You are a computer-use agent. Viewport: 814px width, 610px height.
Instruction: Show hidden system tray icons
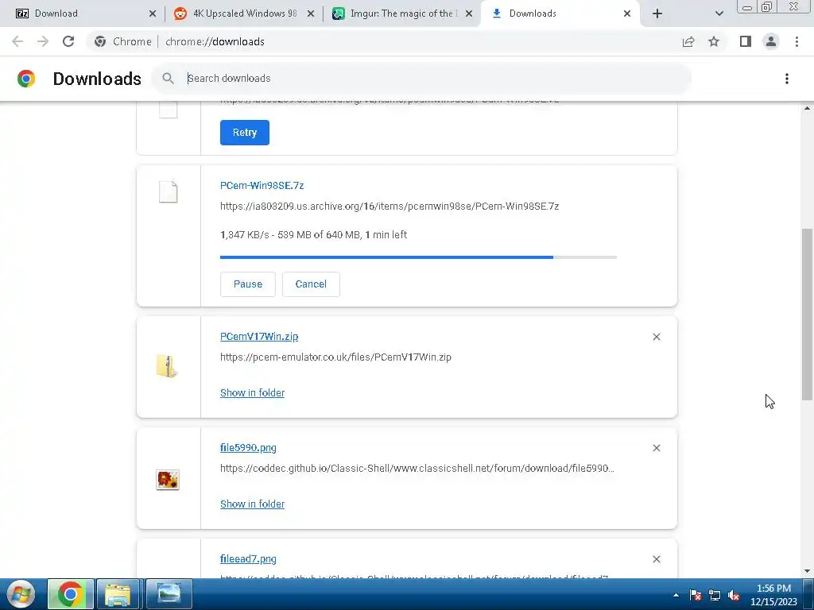(x=676, y=595)
